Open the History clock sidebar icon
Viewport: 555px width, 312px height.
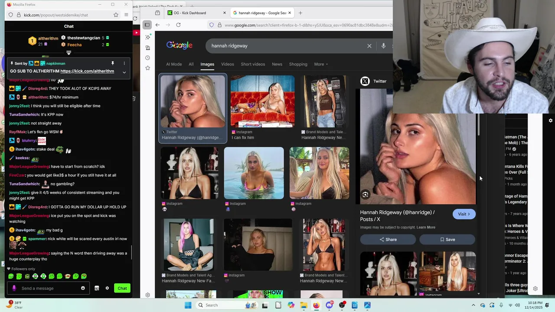pos(148,58)
